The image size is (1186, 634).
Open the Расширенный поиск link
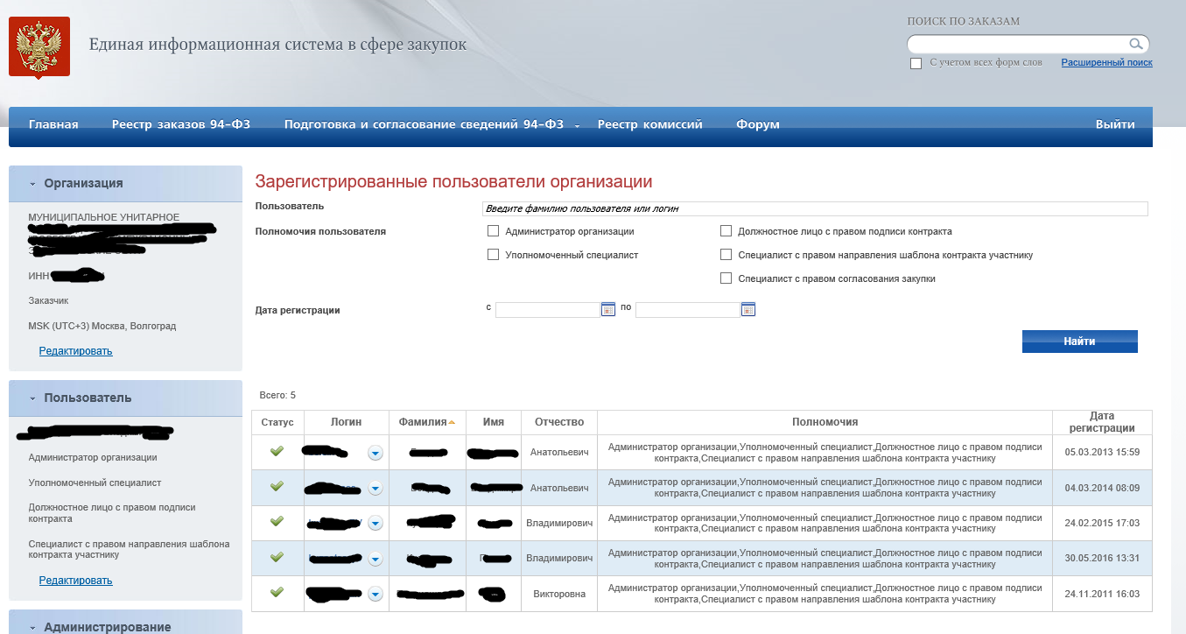point(1107,62)
